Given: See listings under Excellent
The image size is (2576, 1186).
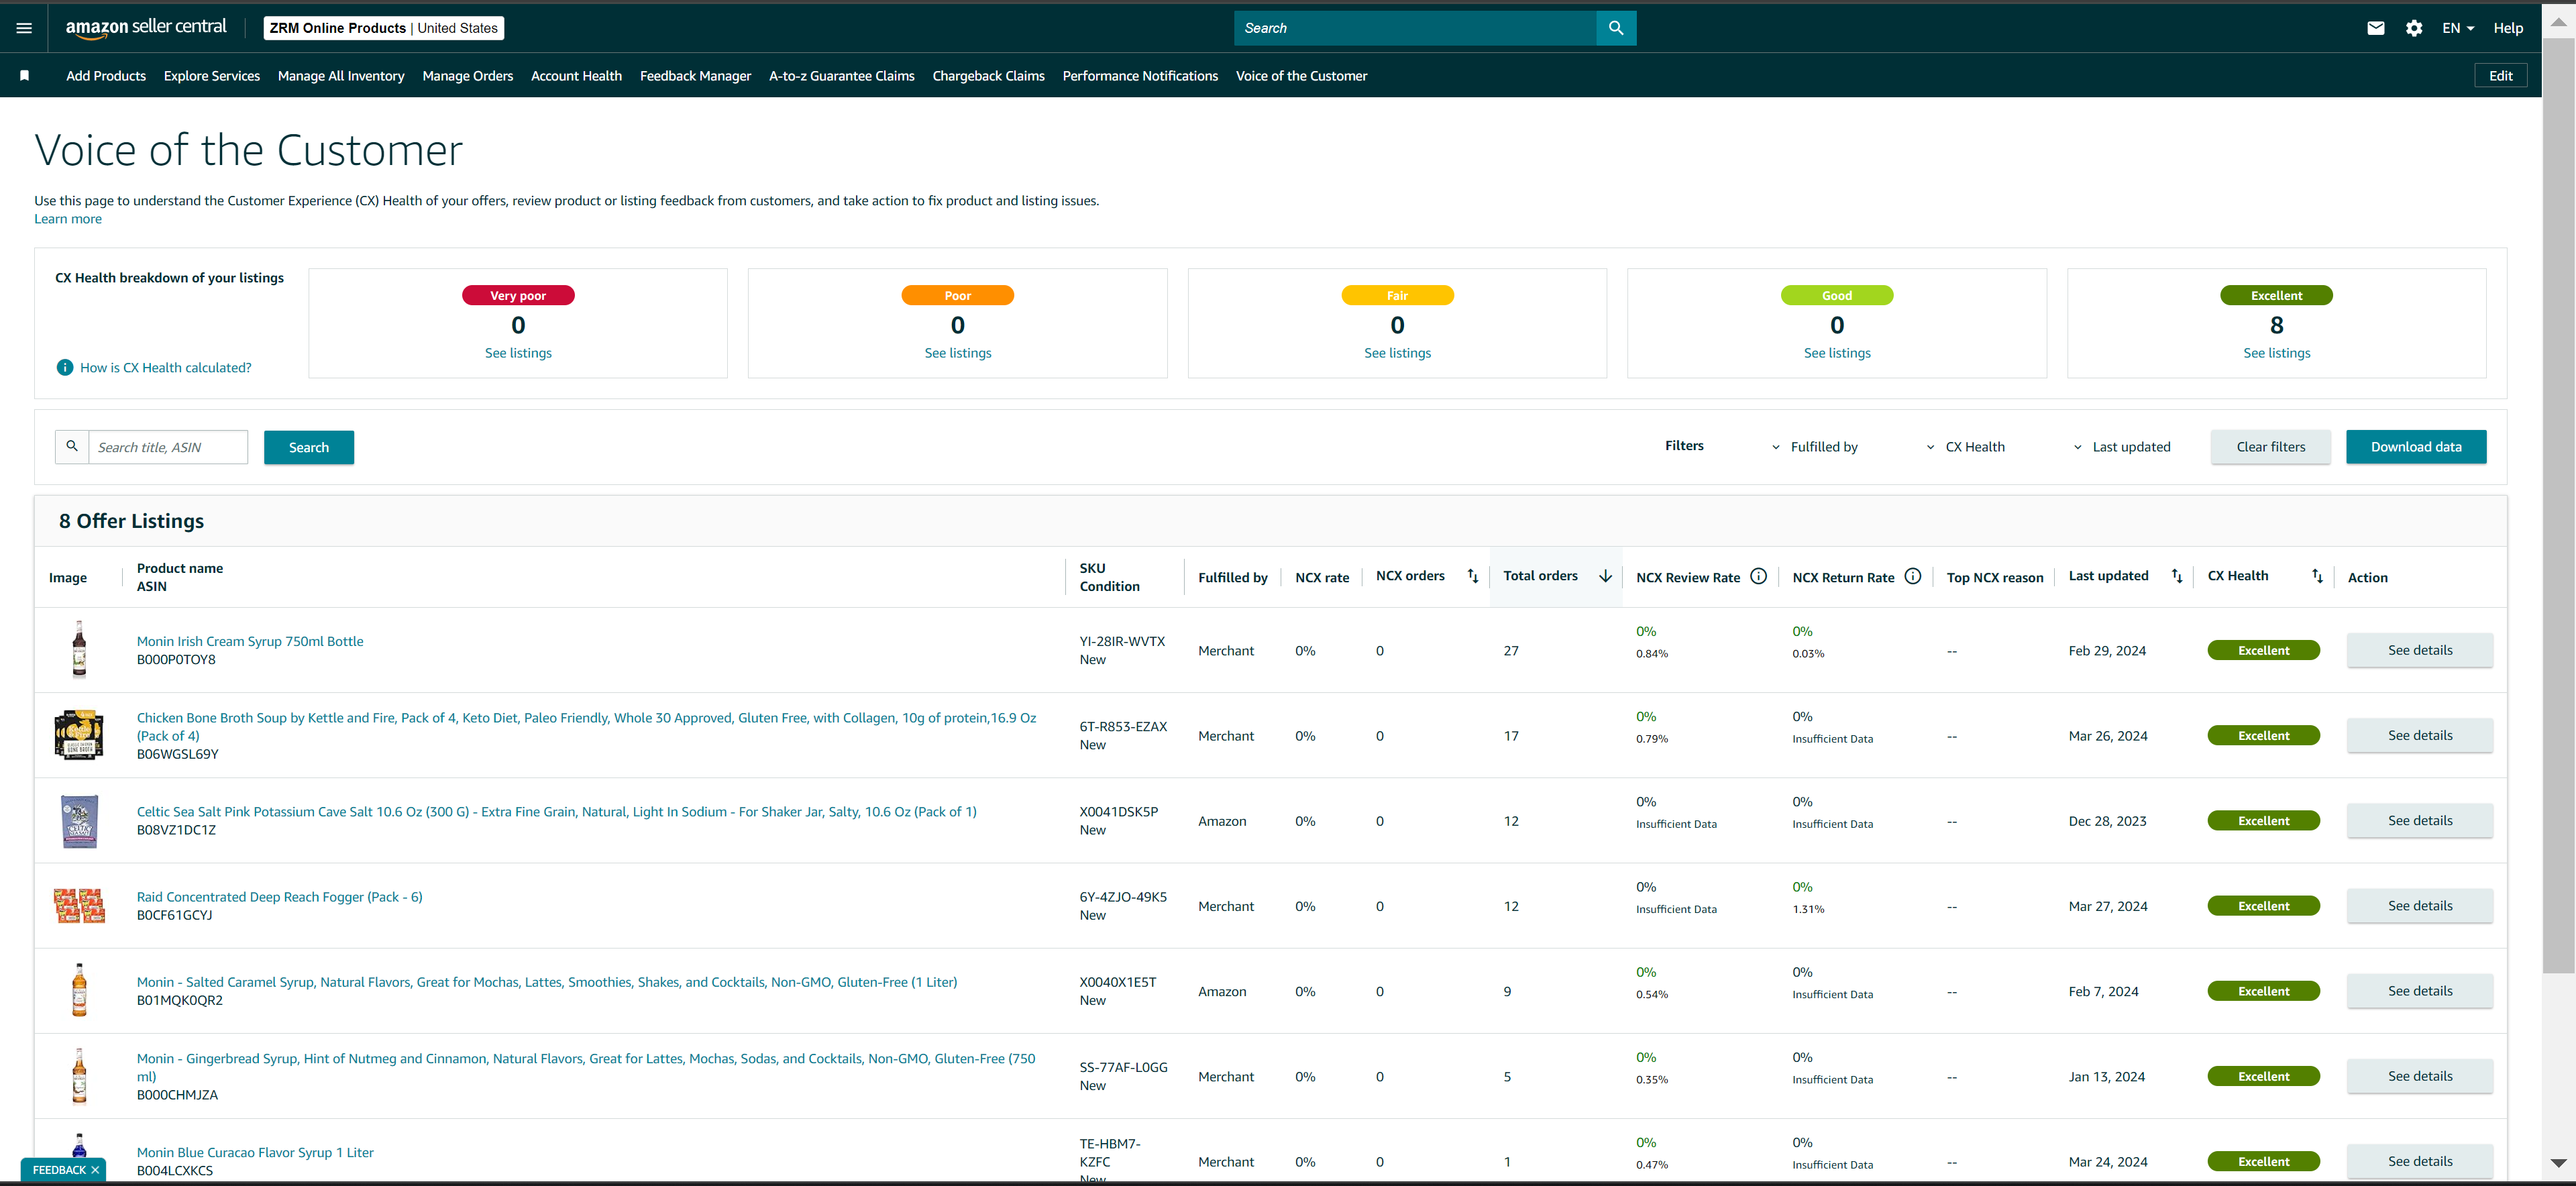Looking at the screenshot, I should tap(2277, 353).
